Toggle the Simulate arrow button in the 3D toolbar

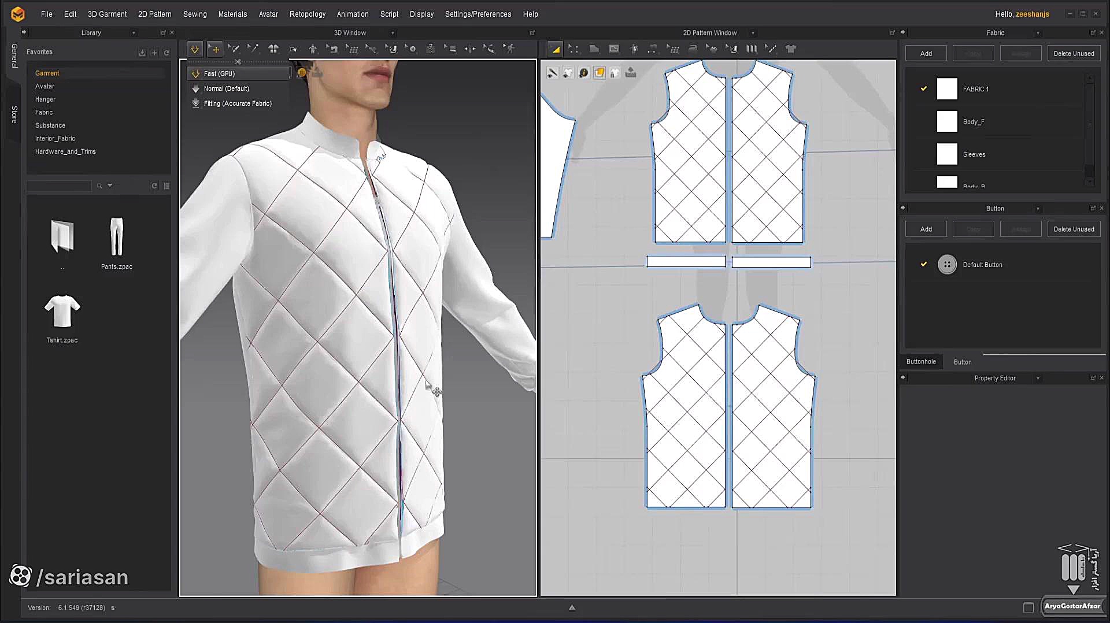pos(195,49)
